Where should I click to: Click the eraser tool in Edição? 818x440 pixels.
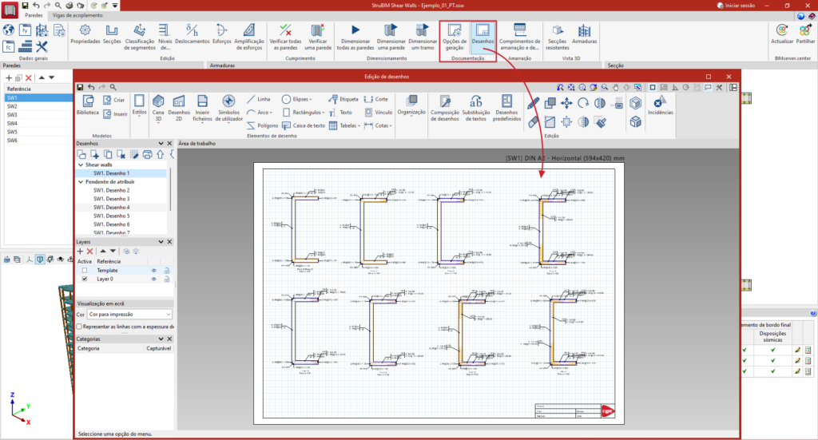[533, 122]
